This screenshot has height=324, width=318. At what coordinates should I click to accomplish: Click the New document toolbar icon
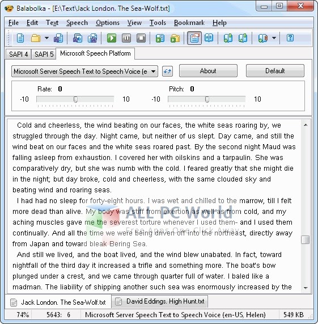coord(20,38)
